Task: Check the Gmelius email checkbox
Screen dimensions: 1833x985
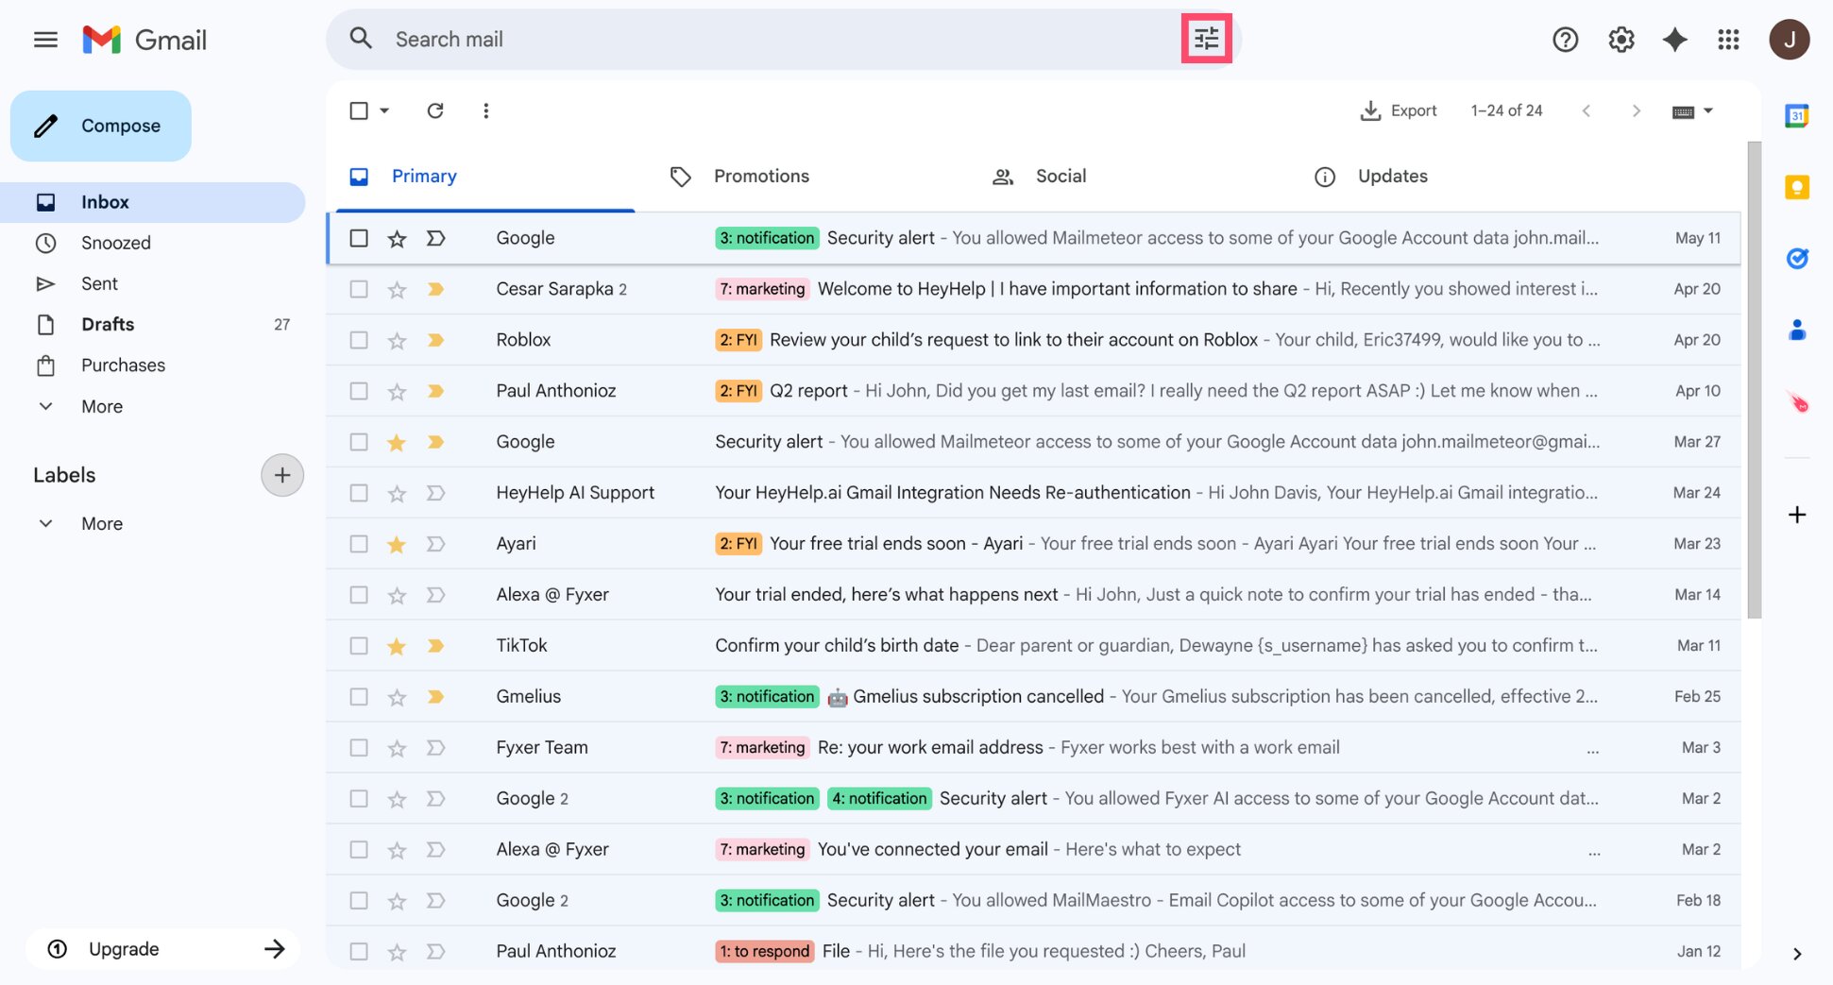Action: pos(359,697)
